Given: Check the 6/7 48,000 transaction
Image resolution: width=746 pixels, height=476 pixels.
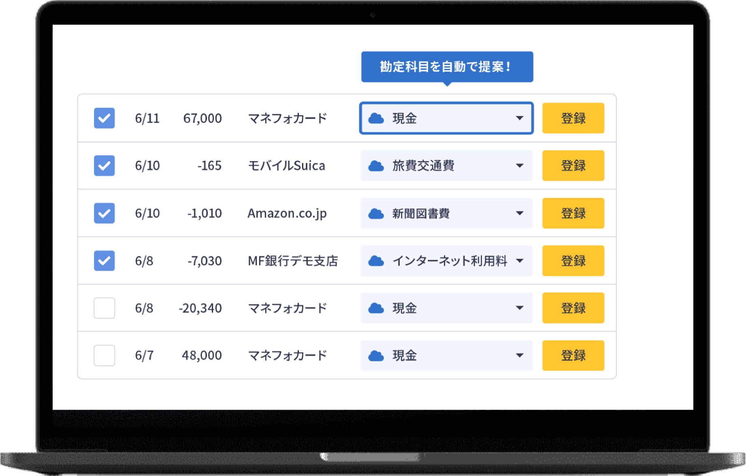Looking at the screenshot, I should tap(104, 355).
